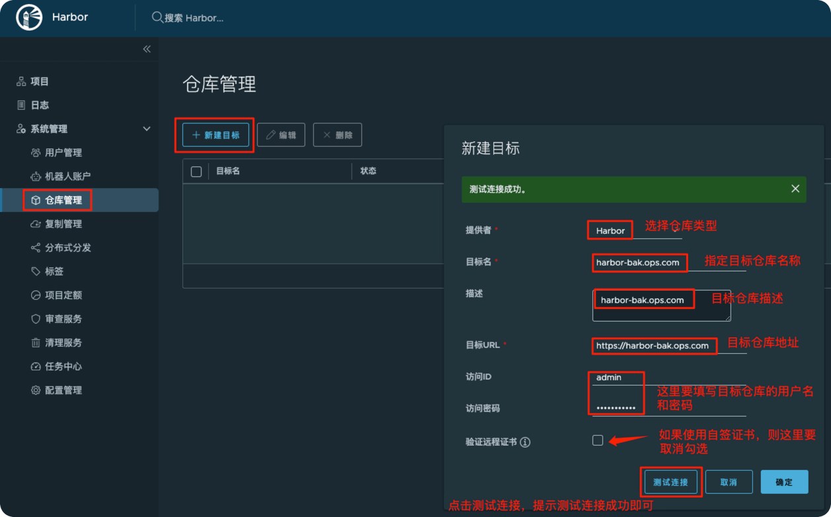Confirm the dialog with 确定 button
The height and width of the screenshot is (517, 831).
[x=784, y=482]
